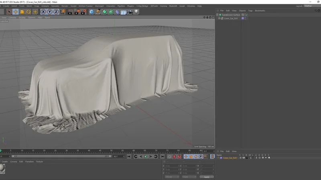The image size is (321, 180).
Task: Open Material Manager Texture menu
Action: pos(39,162)
